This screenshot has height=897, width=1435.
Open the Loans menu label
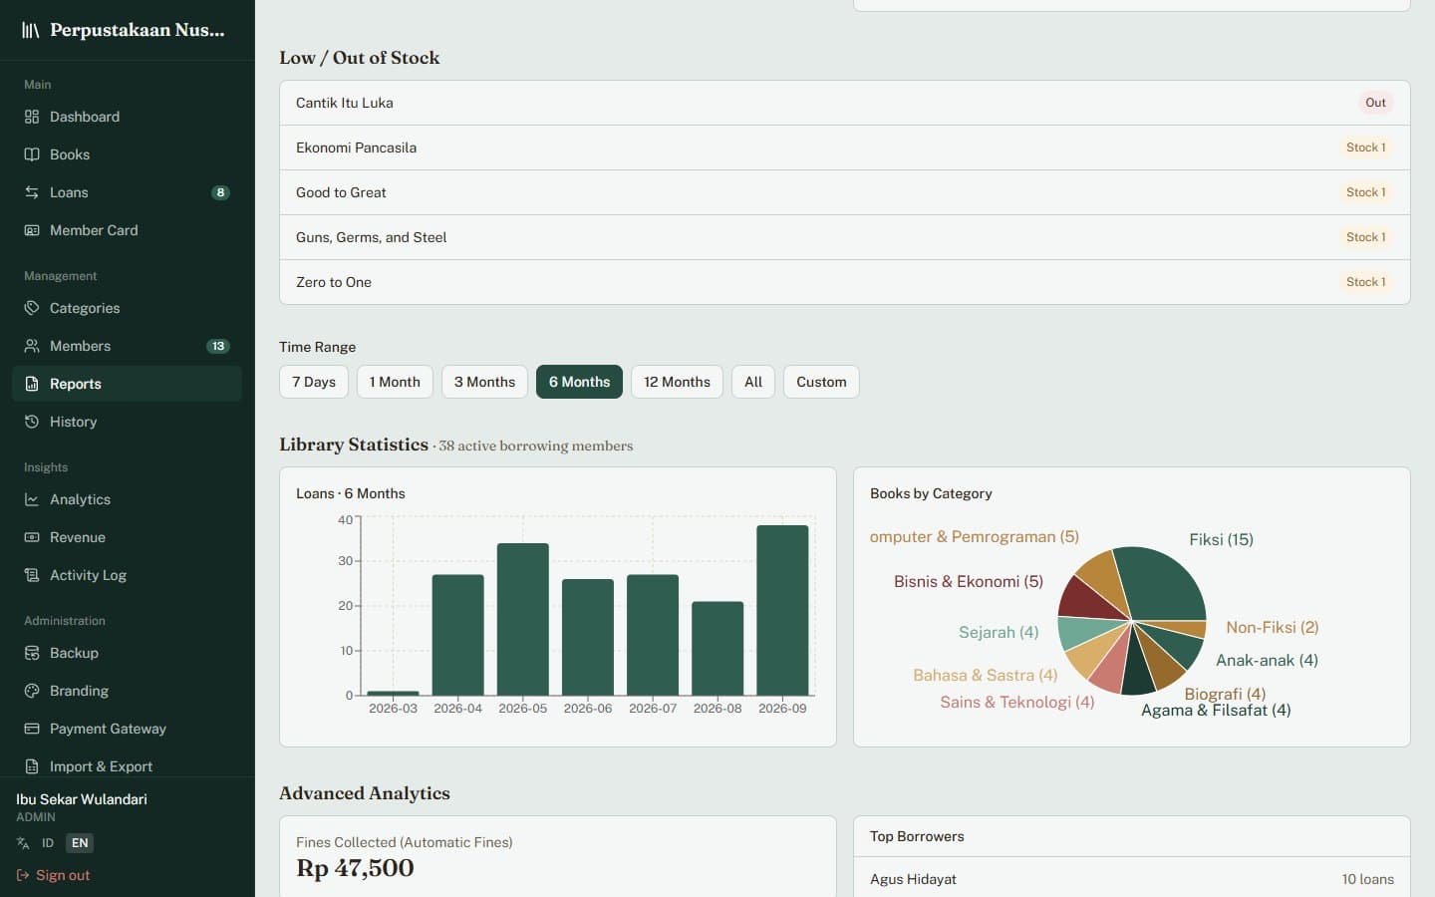[69, 192]
